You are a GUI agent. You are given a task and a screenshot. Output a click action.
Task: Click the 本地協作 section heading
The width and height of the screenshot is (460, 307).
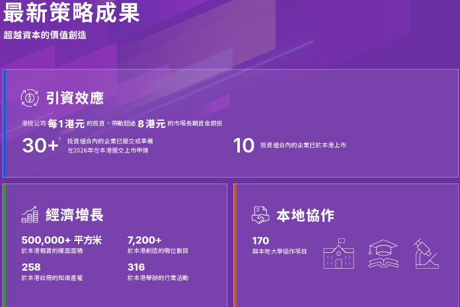pyautogui.click(x=305, y=216)
